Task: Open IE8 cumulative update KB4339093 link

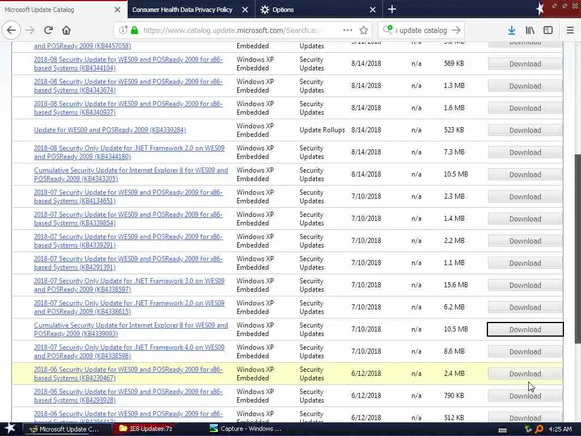Action: click(x=131, y=329)
